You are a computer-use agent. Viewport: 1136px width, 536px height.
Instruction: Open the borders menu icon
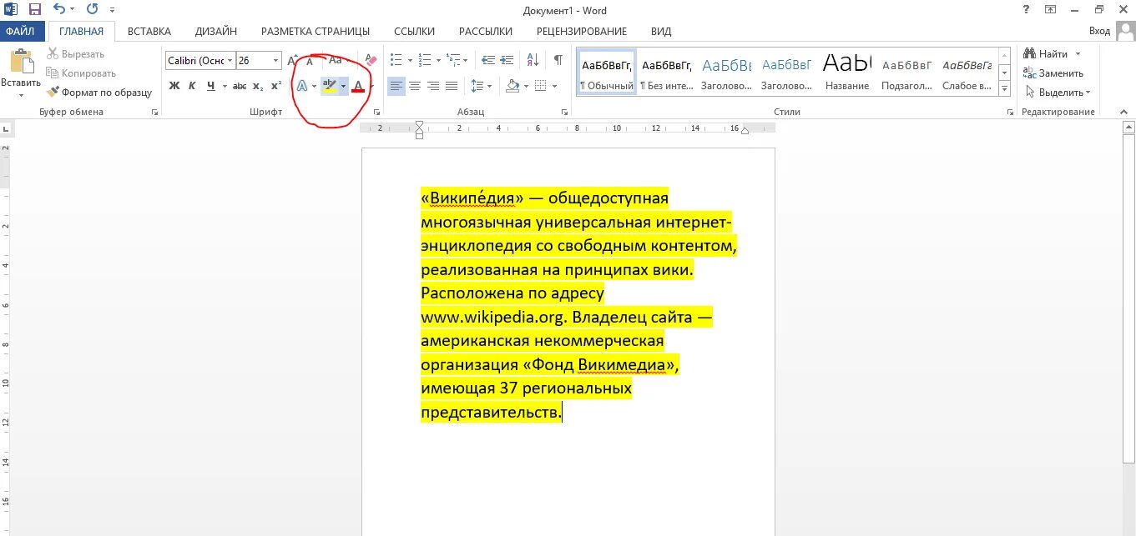540,86
